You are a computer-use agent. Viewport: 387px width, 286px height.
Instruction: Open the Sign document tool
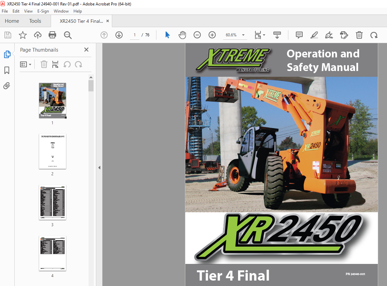(x=329, y=35)
